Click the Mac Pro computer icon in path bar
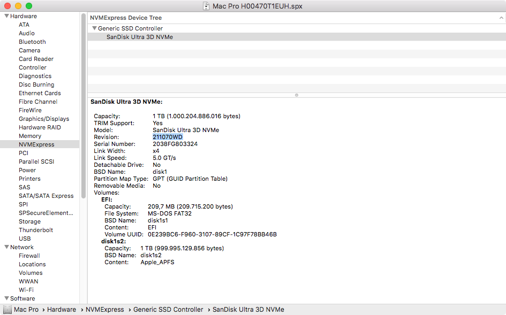 pos(7,310)
